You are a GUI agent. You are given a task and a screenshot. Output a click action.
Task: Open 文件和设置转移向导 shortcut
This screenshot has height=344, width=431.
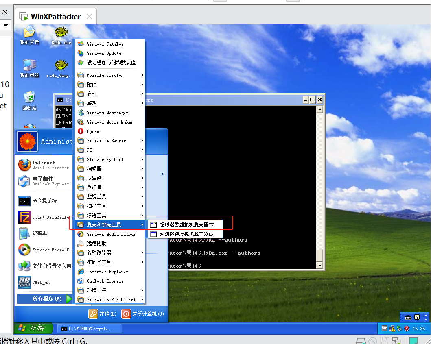point(44,266)
